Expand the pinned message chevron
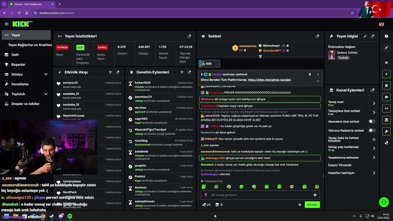Viewport: 393px width, 221px height. [318, 81]
